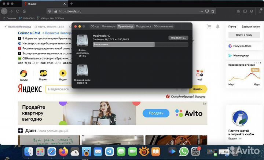264x160 pixels.
Task: Open Дневник bookmark
Action: (10, 18)
